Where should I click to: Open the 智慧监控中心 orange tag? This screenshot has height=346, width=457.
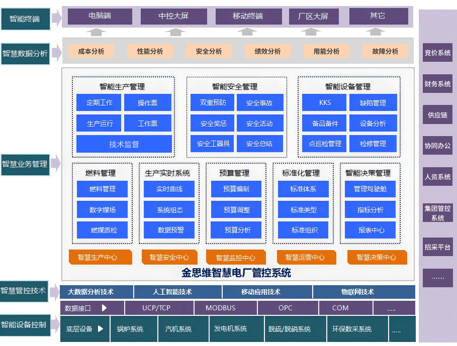[x=236, y=257]
